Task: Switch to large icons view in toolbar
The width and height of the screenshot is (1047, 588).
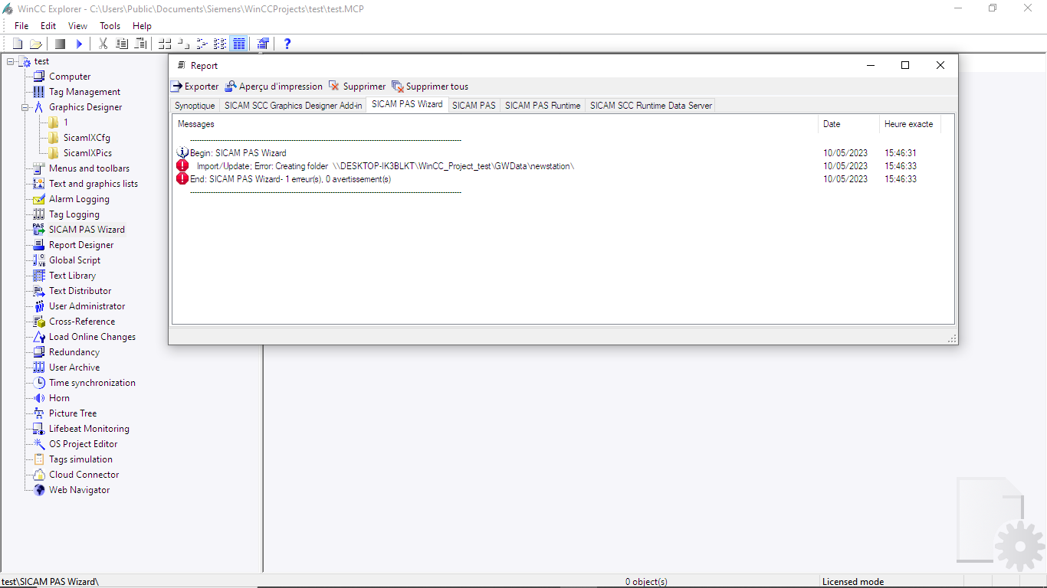Action: pyautogui.click(x=165, y=44)
